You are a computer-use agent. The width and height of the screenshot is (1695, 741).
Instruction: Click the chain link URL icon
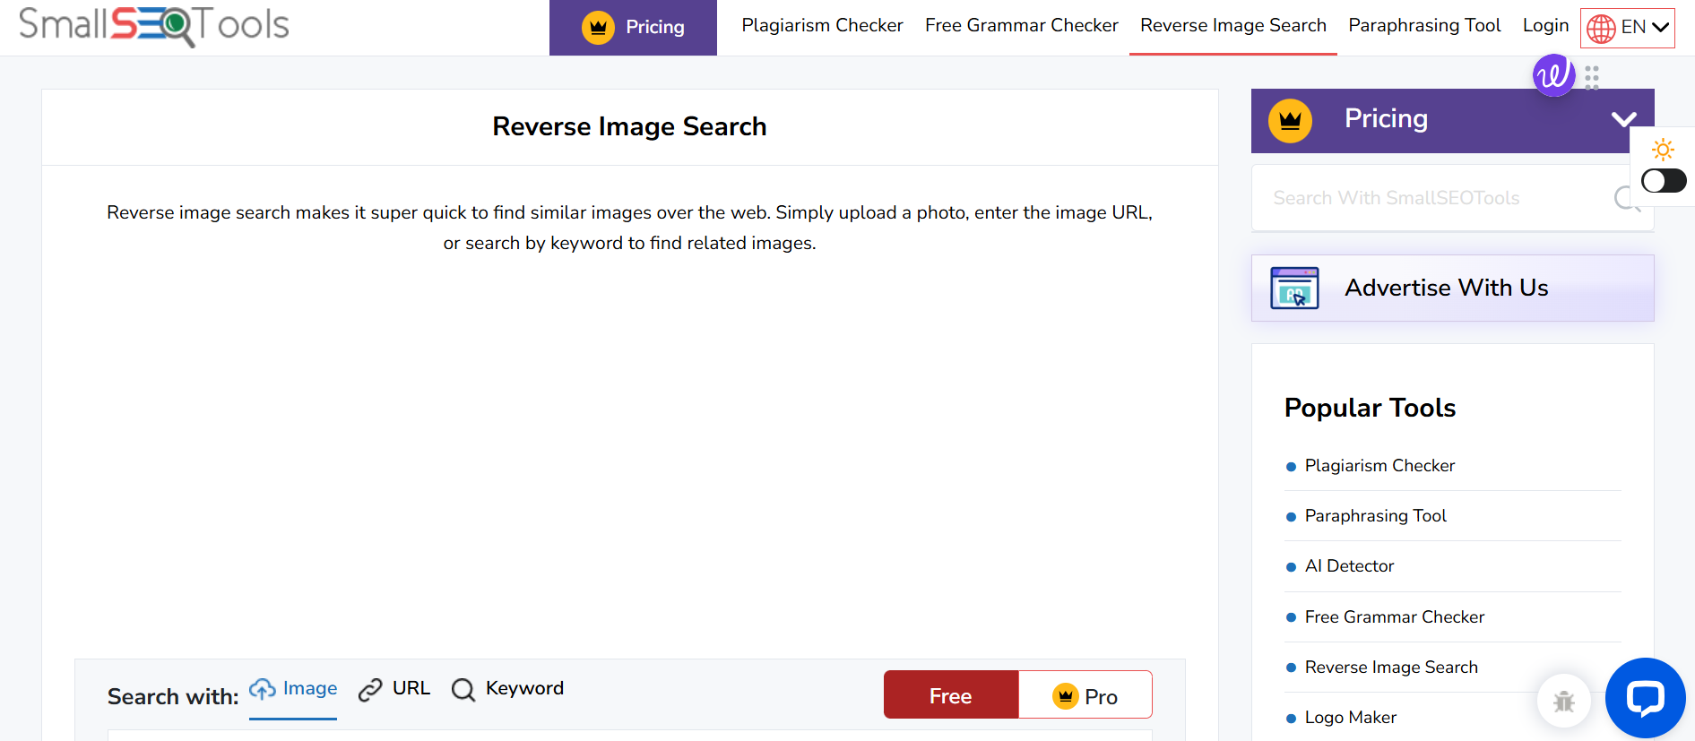[x=370, y=690]
